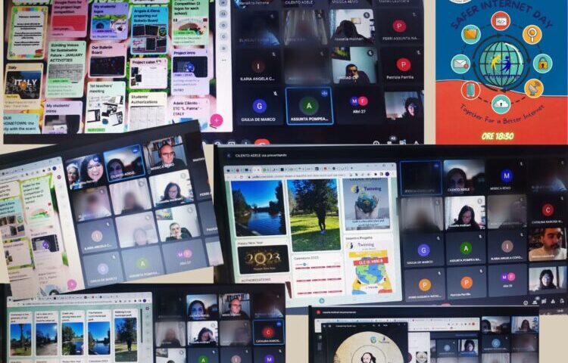
Task: Click orange P avatar of PERRI ASSUNTA NATAL... tile
Action: (x=425, y=285)
